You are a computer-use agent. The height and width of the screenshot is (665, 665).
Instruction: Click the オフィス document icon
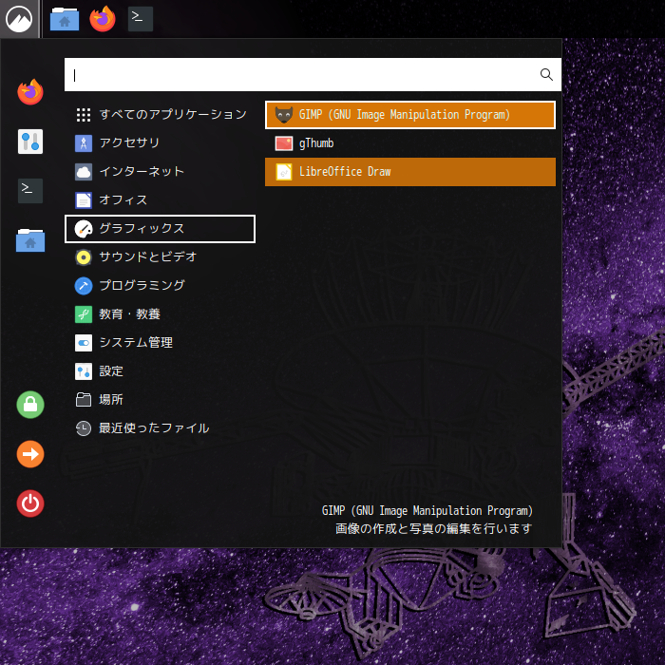pos(84,200)
